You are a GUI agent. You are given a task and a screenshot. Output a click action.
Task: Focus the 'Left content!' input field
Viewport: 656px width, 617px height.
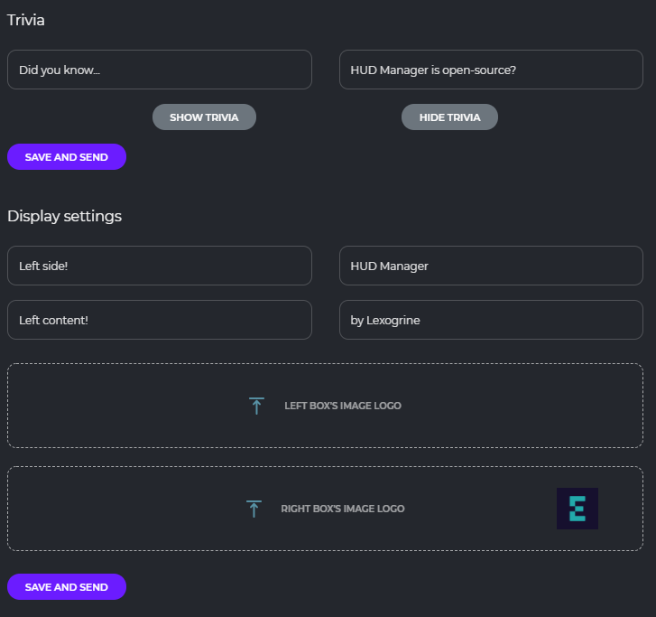point(160,320)
